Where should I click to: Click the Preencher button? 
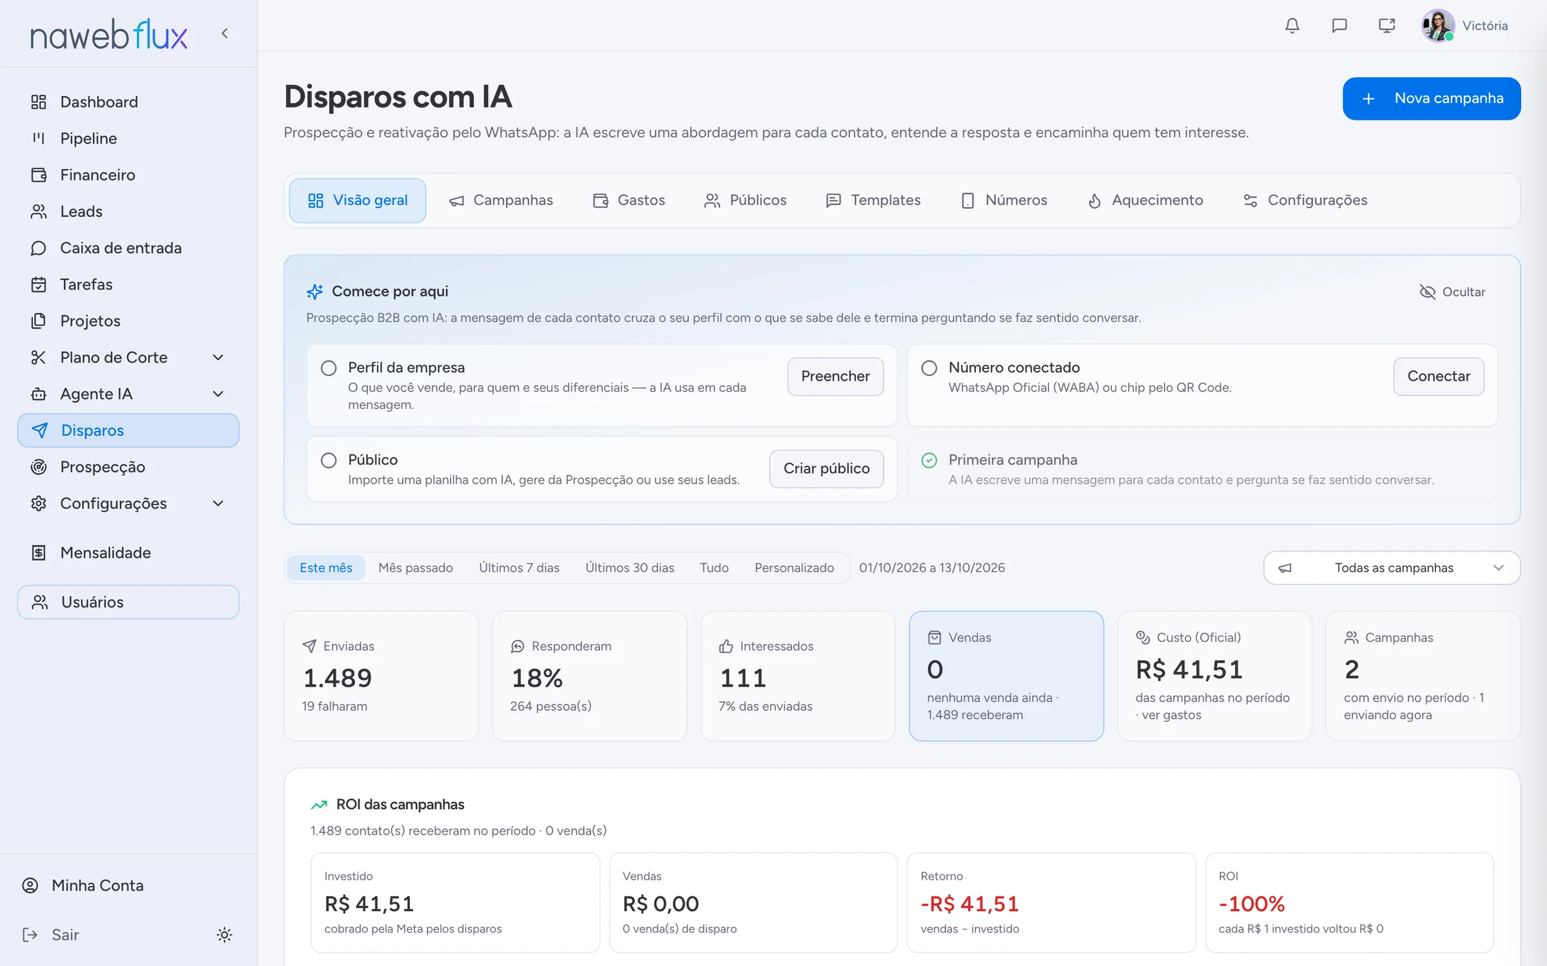835,376
